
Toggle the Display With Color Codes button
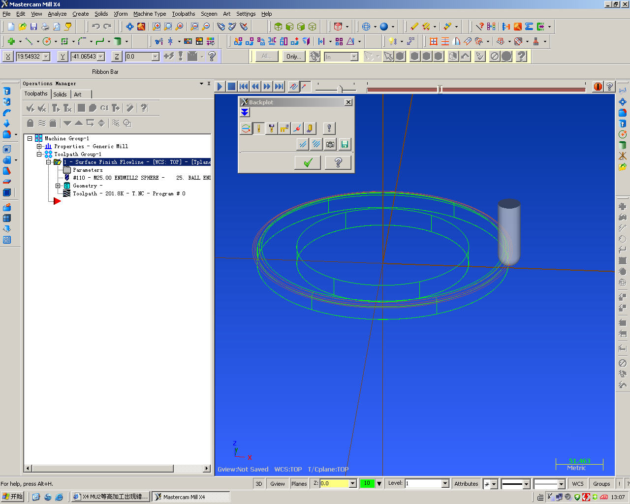246,128
